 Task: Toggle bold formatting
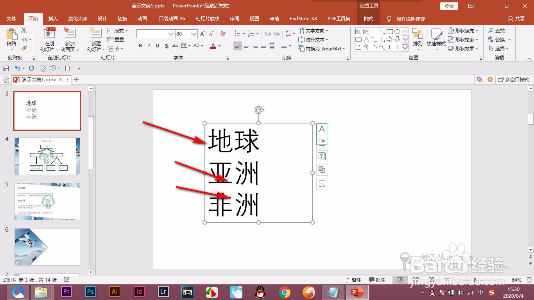pyautogui.click(x=140, y=46)
